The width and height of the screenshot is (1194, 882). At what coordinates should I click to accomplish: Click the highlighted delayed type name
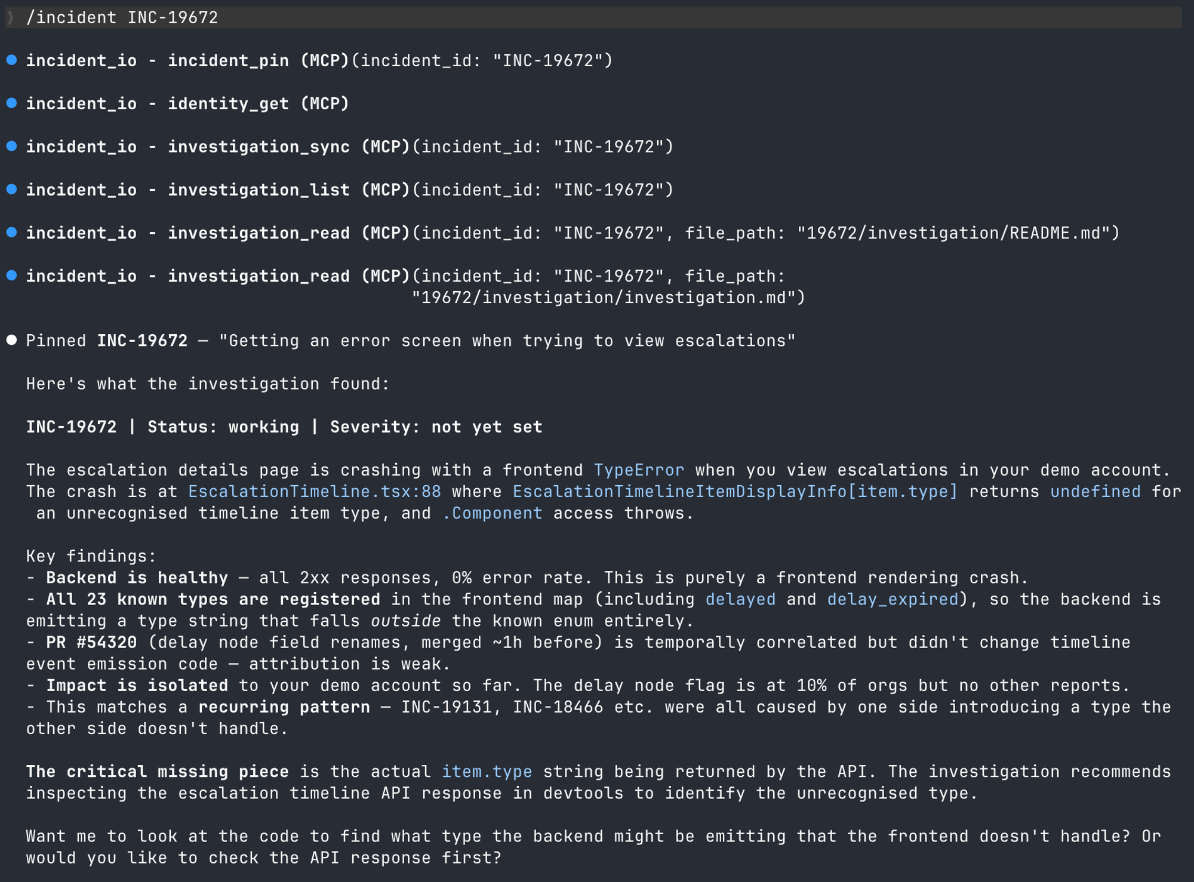pyautogui.click(x=740, y=599)
